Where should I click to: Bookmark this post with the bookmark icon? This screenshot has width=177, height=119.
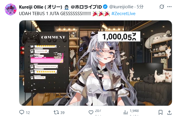tap(160, 112)
